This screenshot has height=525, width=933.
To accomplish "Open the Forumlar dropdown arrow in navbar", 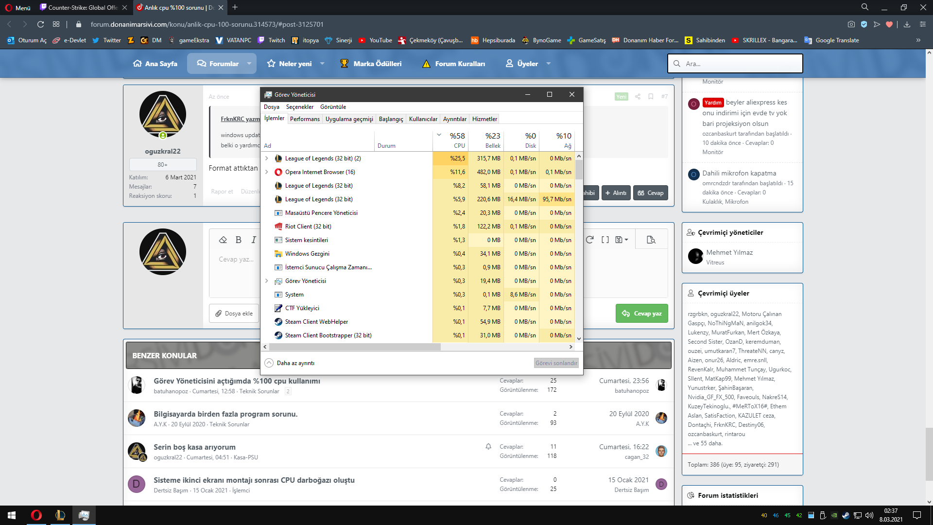I will pyautogui.click(x=249, y=64).
